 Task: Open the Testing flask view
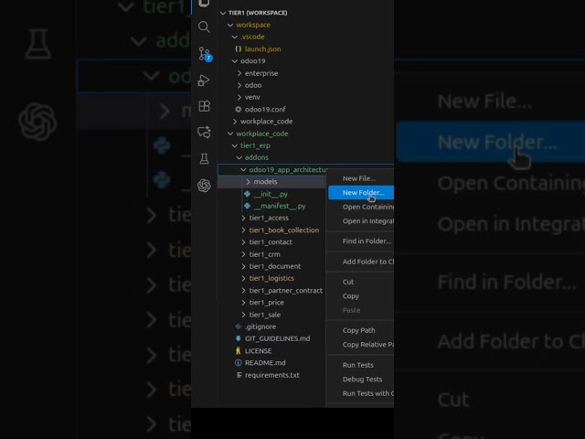point(204,158)
